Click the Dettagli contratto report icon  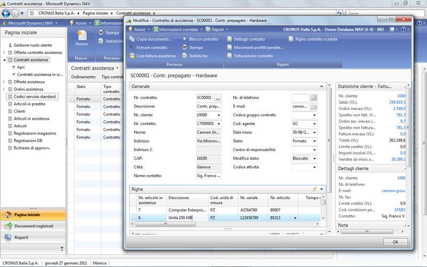coord(230,39)
